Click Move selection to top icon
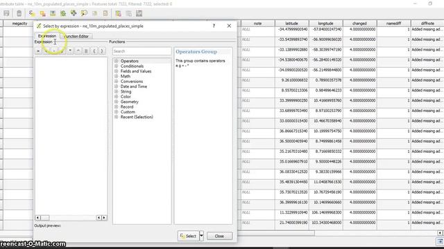The width and height of the screenshot is (444, 249). tap(53, 13)
